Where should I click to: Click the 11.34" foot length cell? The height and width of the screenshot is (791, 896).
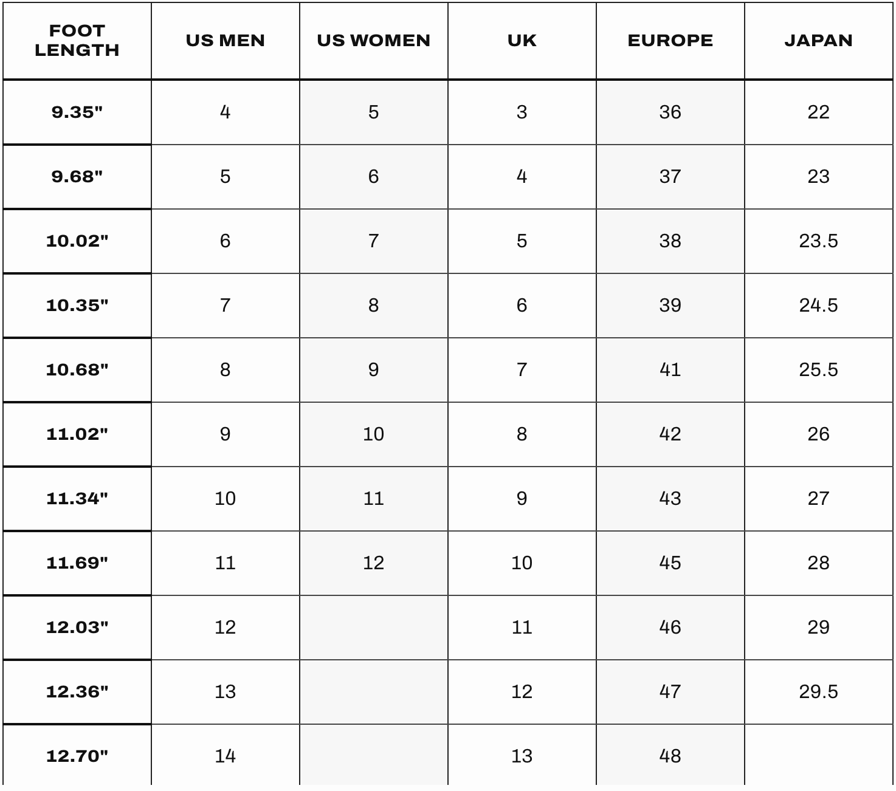[x=77, y=499]
